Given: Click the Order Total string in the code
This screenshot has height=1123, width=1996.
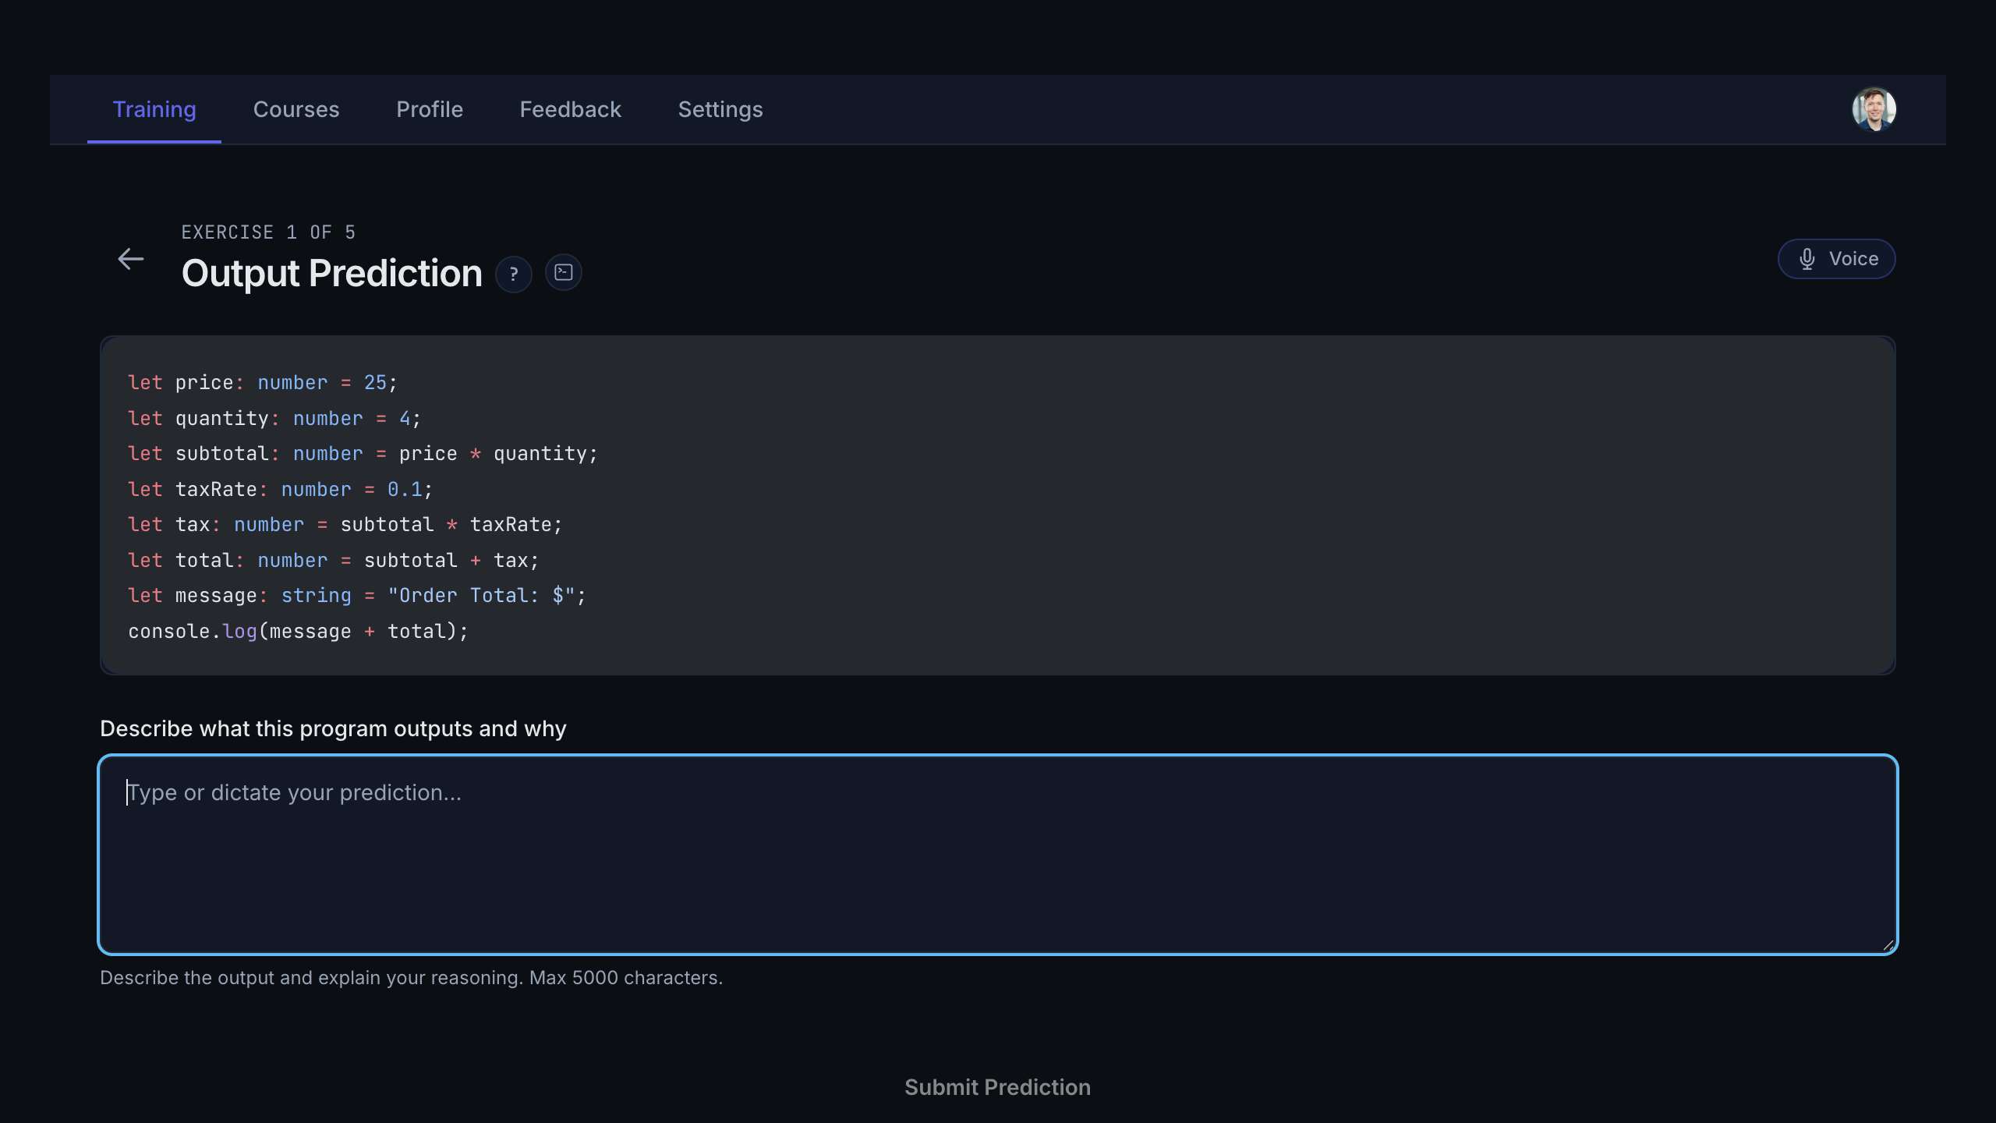Looking at the screenshot, I should [483, 595].
